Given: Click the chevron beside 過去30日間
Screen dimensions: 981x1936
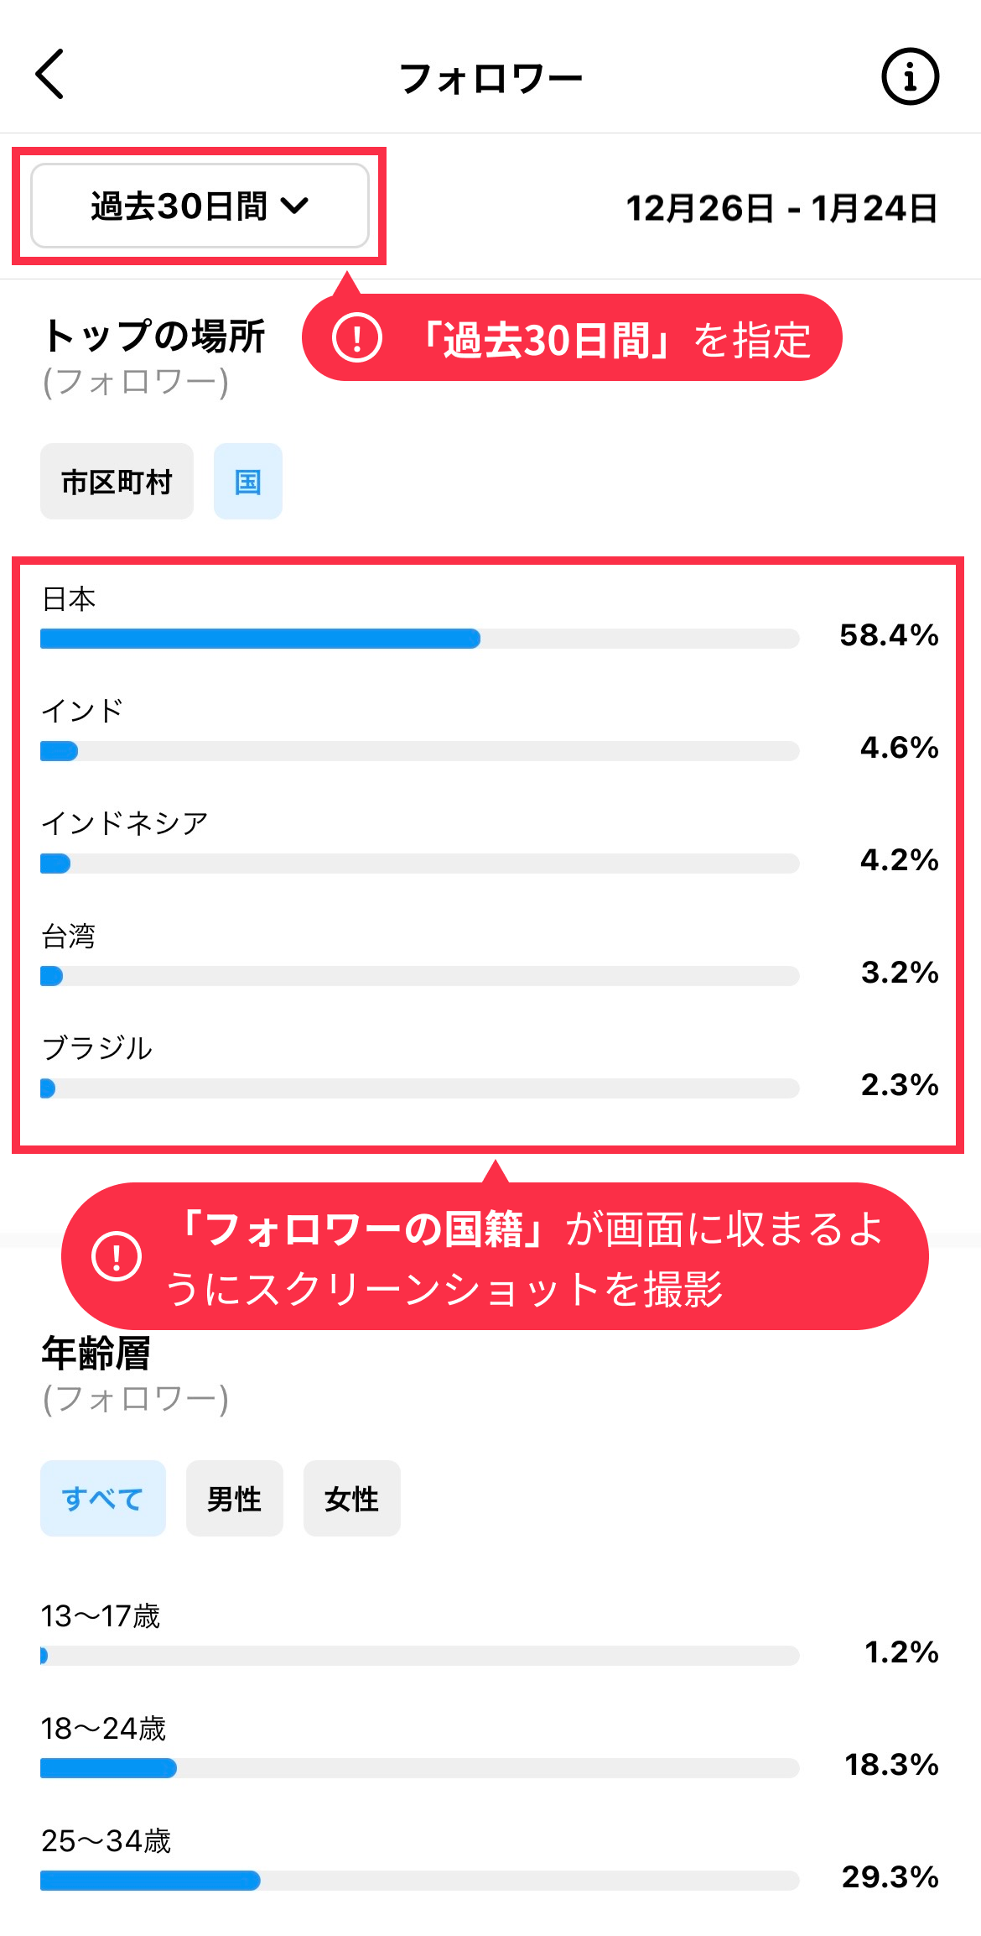Looking at the screenshot, I should tap(295, 206).
